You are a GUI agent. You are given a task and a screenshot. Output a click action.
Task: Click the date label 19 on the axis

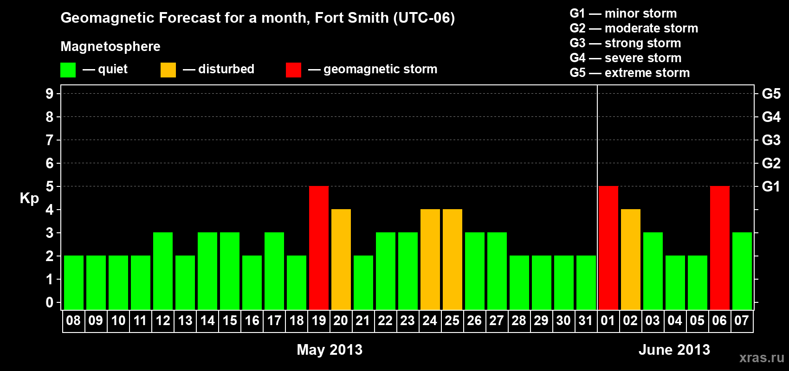tap(319, 321)
